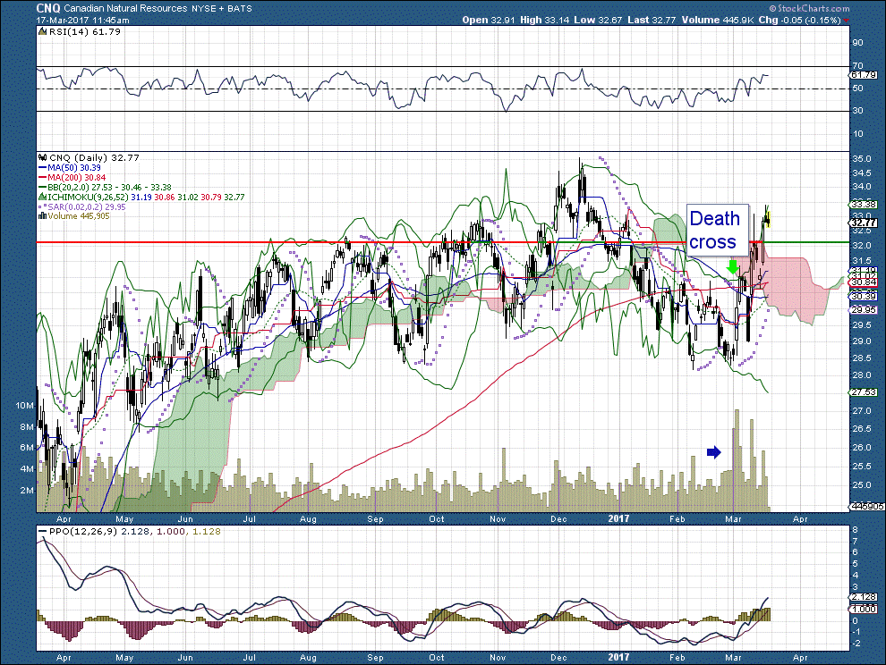Click the 6M label on the volume axis
The image size is (886, 665).
[x=27, y=448]
